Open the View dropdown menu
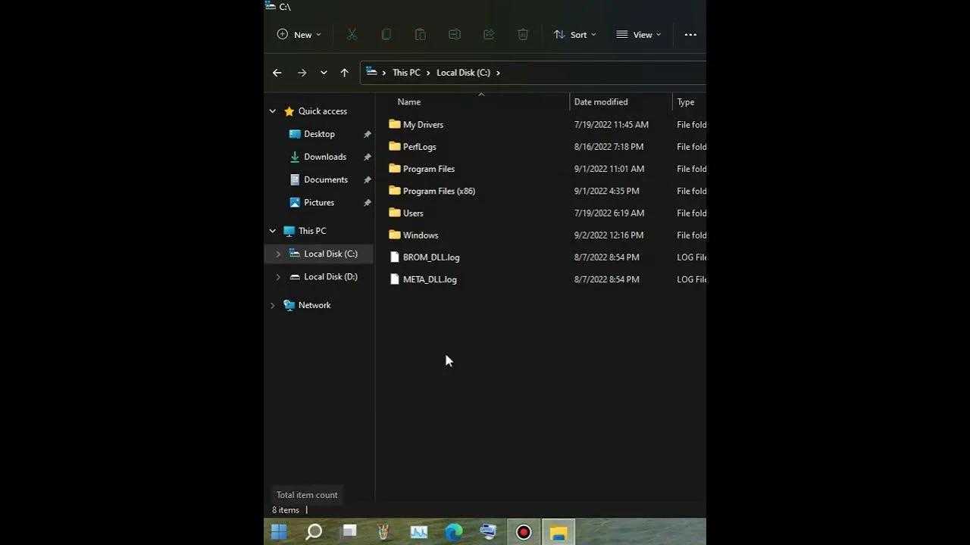 639,34
